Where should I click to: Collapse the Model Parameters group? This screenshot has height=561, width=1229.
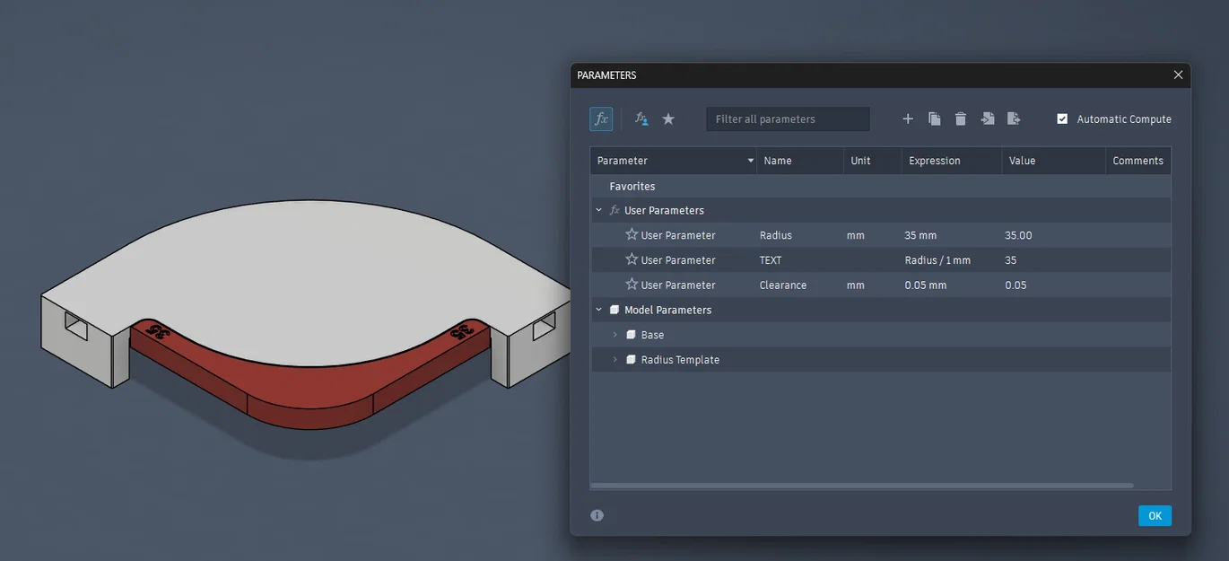click(599, 310)
